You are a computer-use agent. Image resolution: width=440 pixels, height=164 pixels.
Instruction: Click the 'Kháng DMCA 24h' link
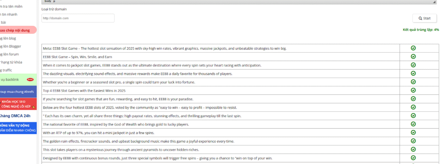[x=15, y=116]
